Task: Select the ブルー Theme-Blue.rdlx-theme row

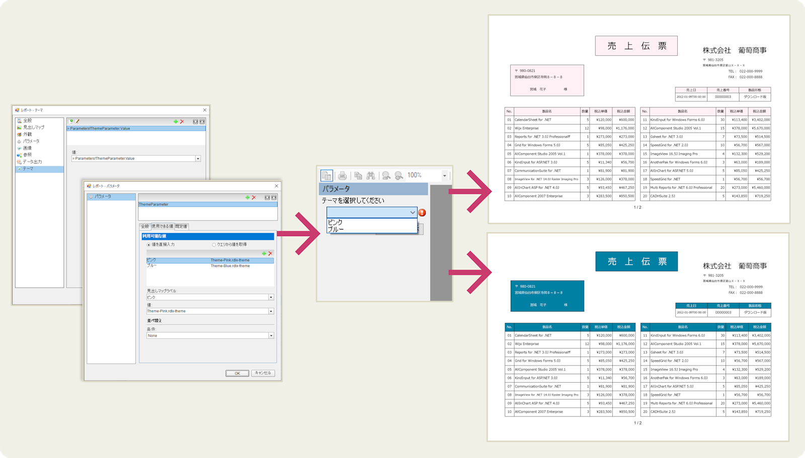Action: tap(210, 266)
